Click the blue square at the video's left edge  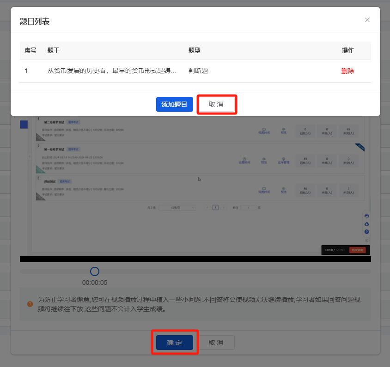24,124
